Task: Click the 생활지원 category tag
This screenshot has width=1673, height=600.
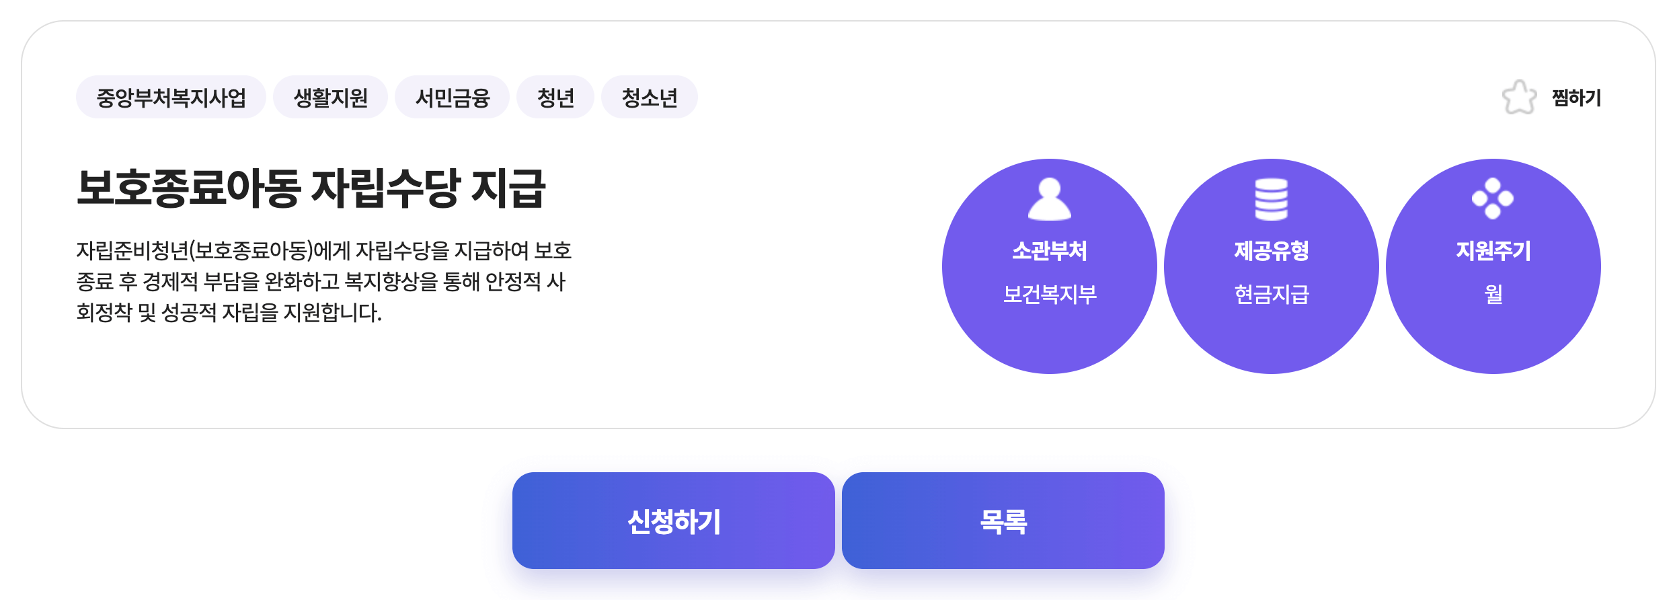Action: [329, 97]
